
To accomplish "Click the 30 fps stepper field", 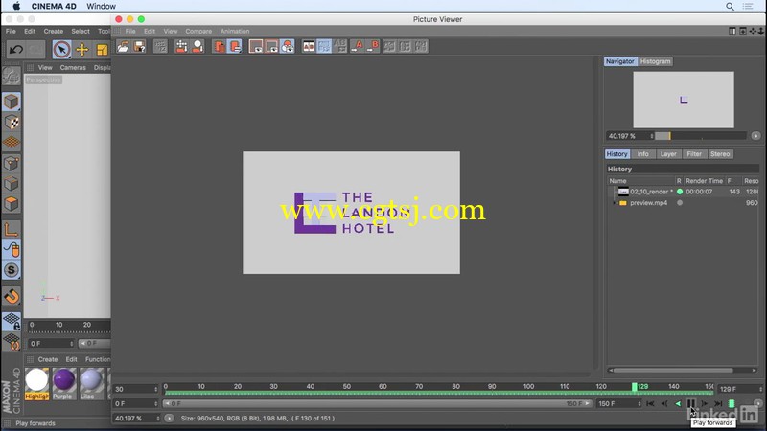I will [x=135, y=389].
